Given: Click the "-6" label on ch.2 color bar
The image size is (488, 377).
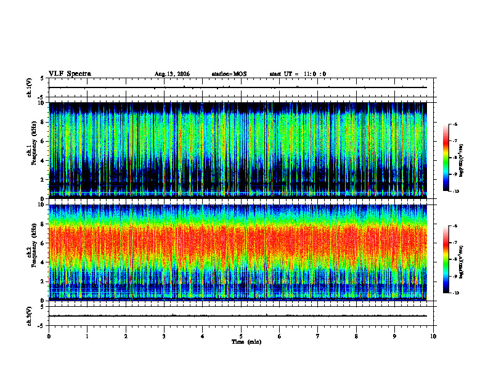Looking at the screenshot, I should (455, 226).
